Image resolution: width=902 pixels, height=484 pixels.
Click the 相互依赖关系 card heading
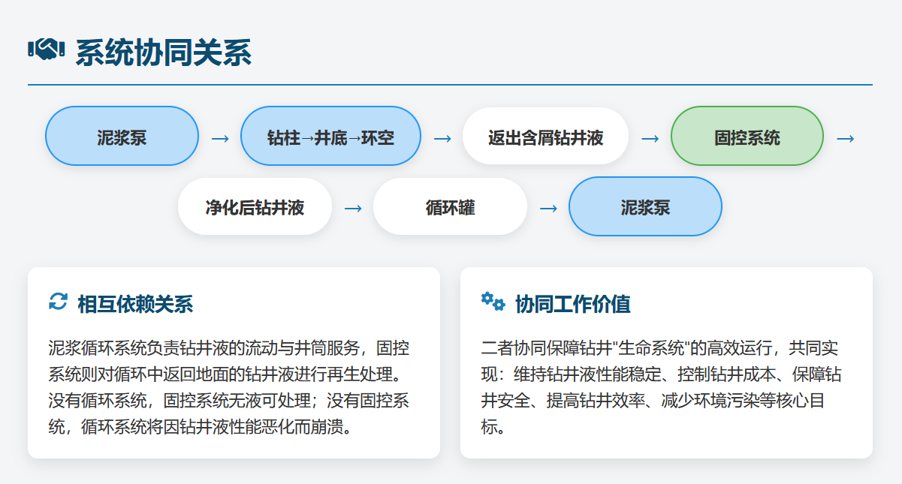point(135,304)
